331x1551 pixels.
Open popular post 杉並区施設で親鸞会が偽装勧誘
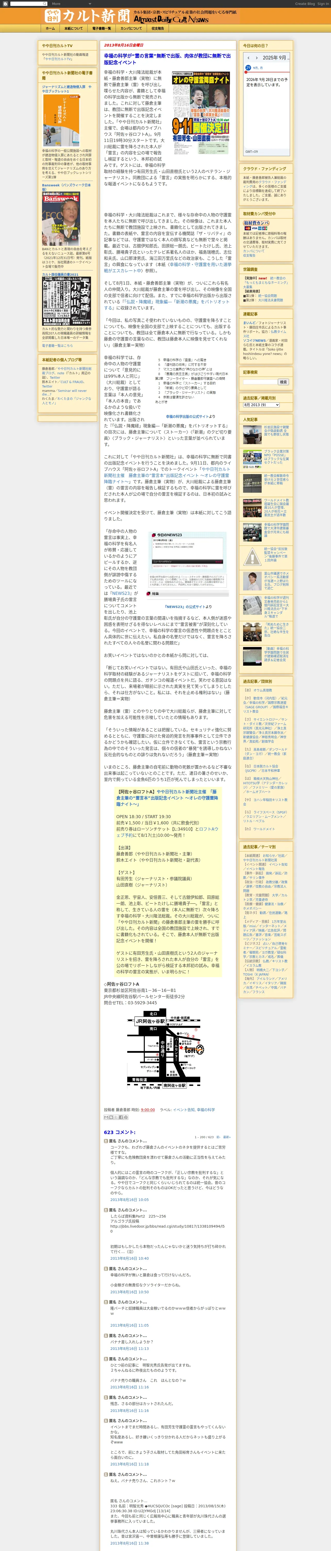tap(276, 432)
